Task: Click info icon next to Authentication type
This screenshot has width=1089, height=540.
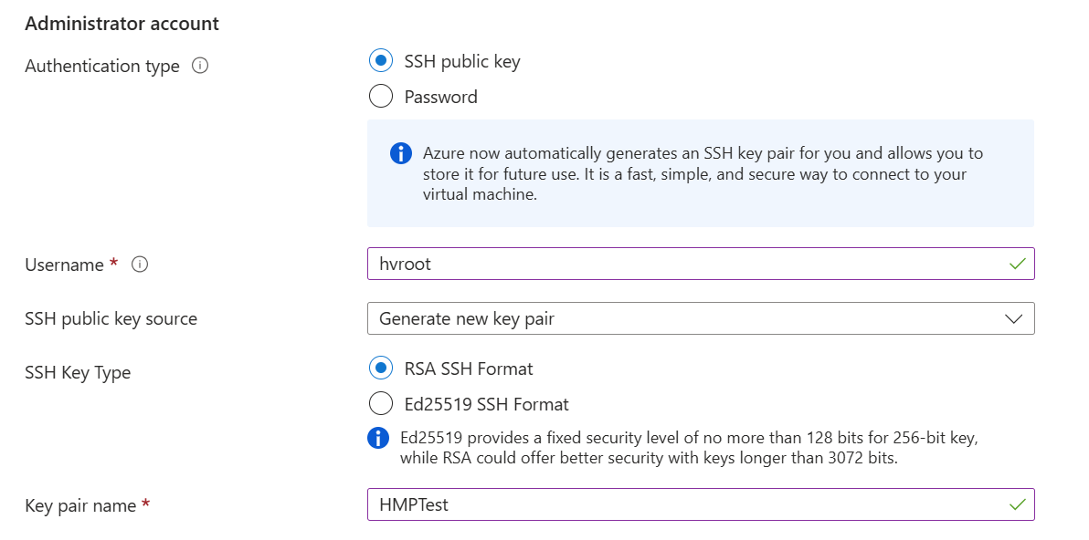Action: (x=199, y=66)
